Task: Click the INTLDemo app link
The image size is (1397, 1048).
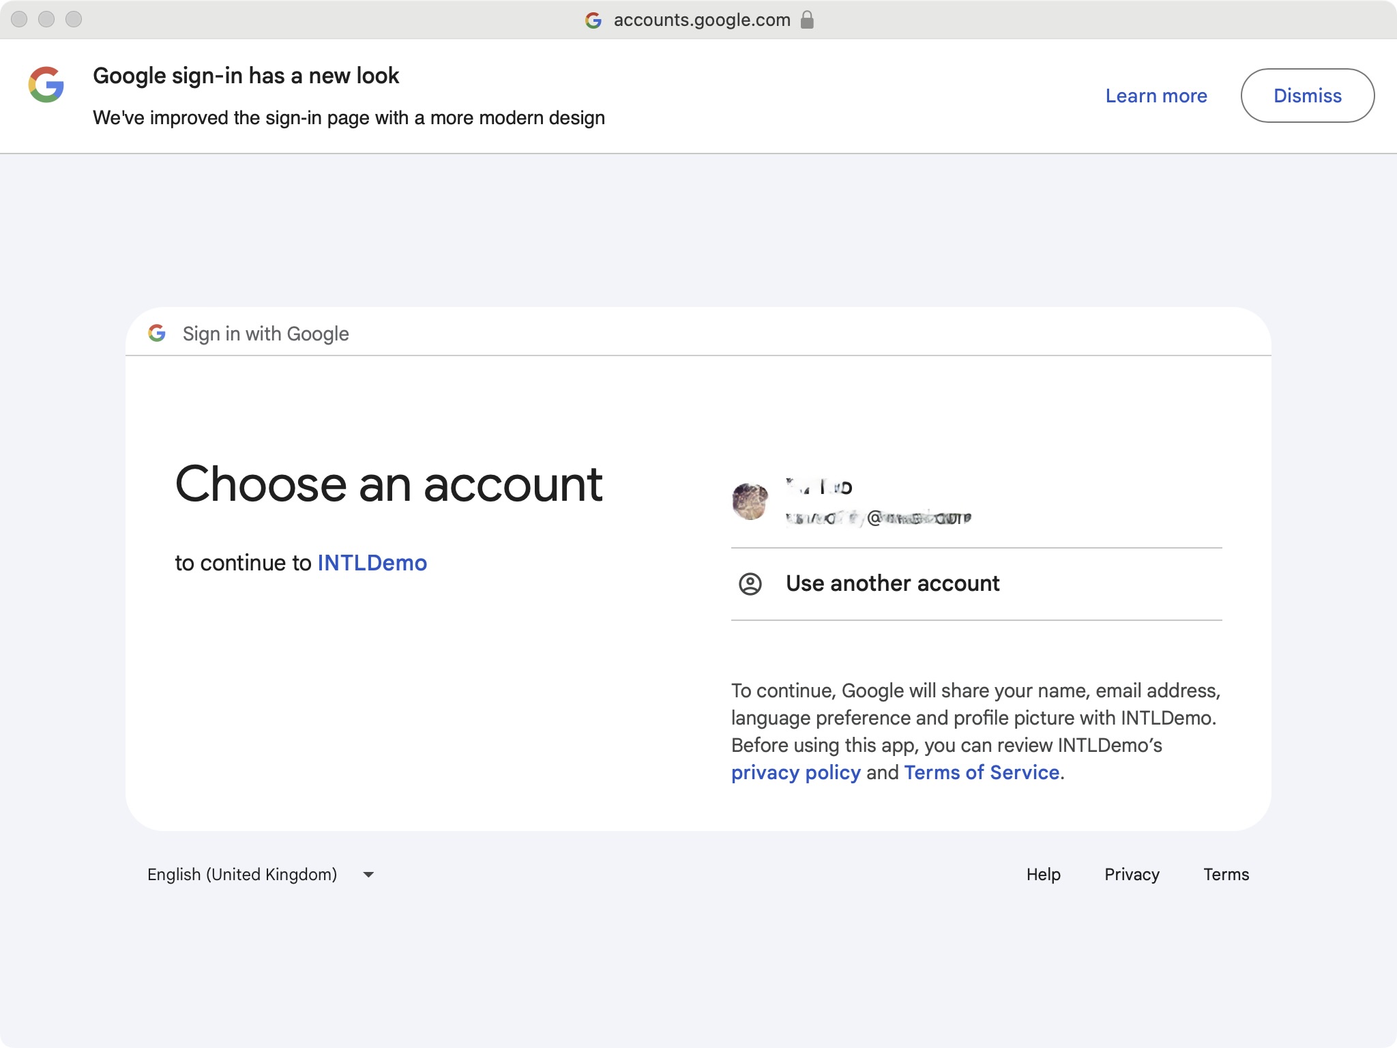Action: 372,562
